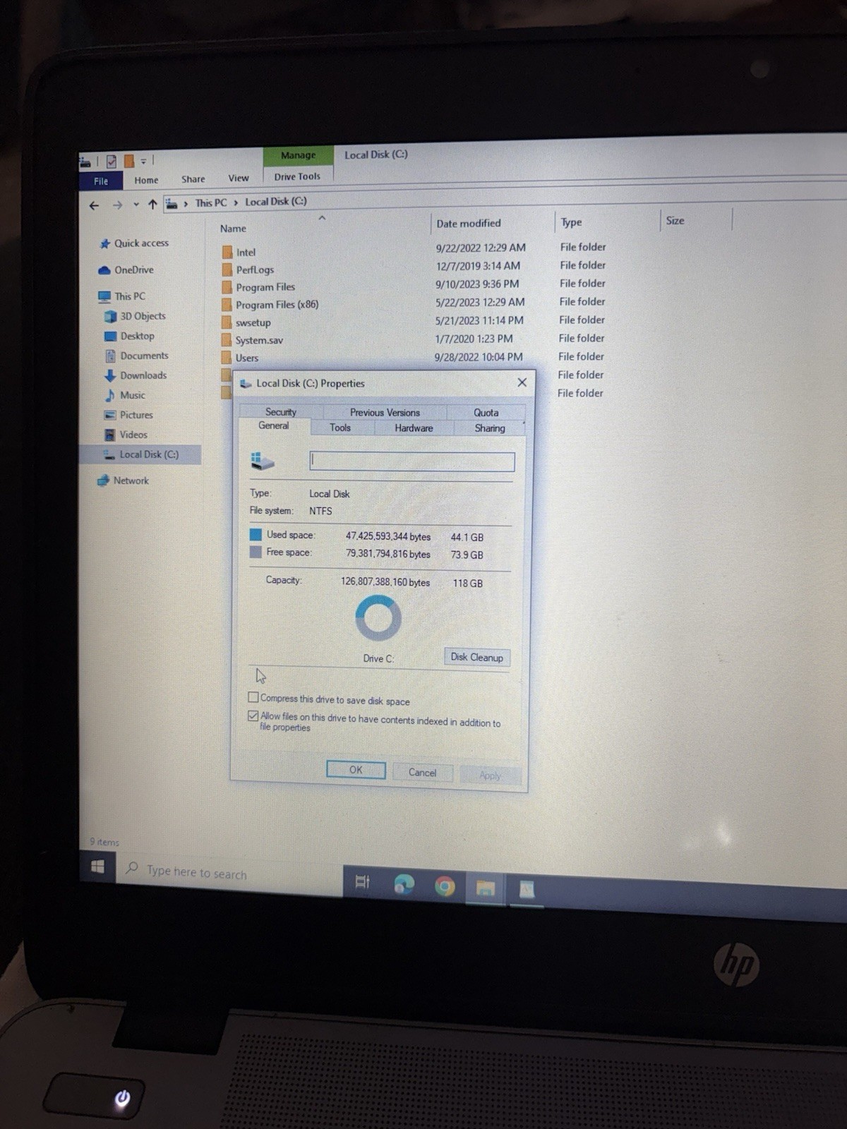Click the Pictures icon in sidebar
This screenshot has width=847, height=1129.
coord(110,415)
